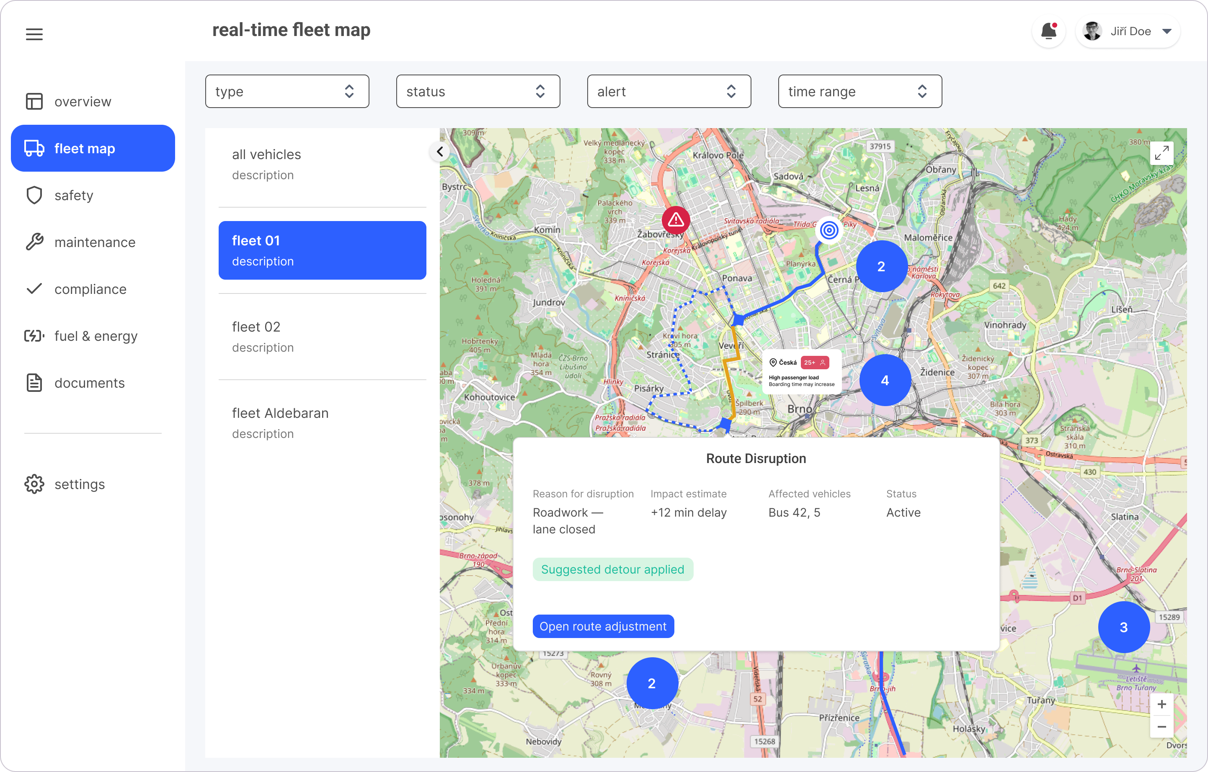
Task: Click the cluster marker labeled 4
Action: [885, 380]
